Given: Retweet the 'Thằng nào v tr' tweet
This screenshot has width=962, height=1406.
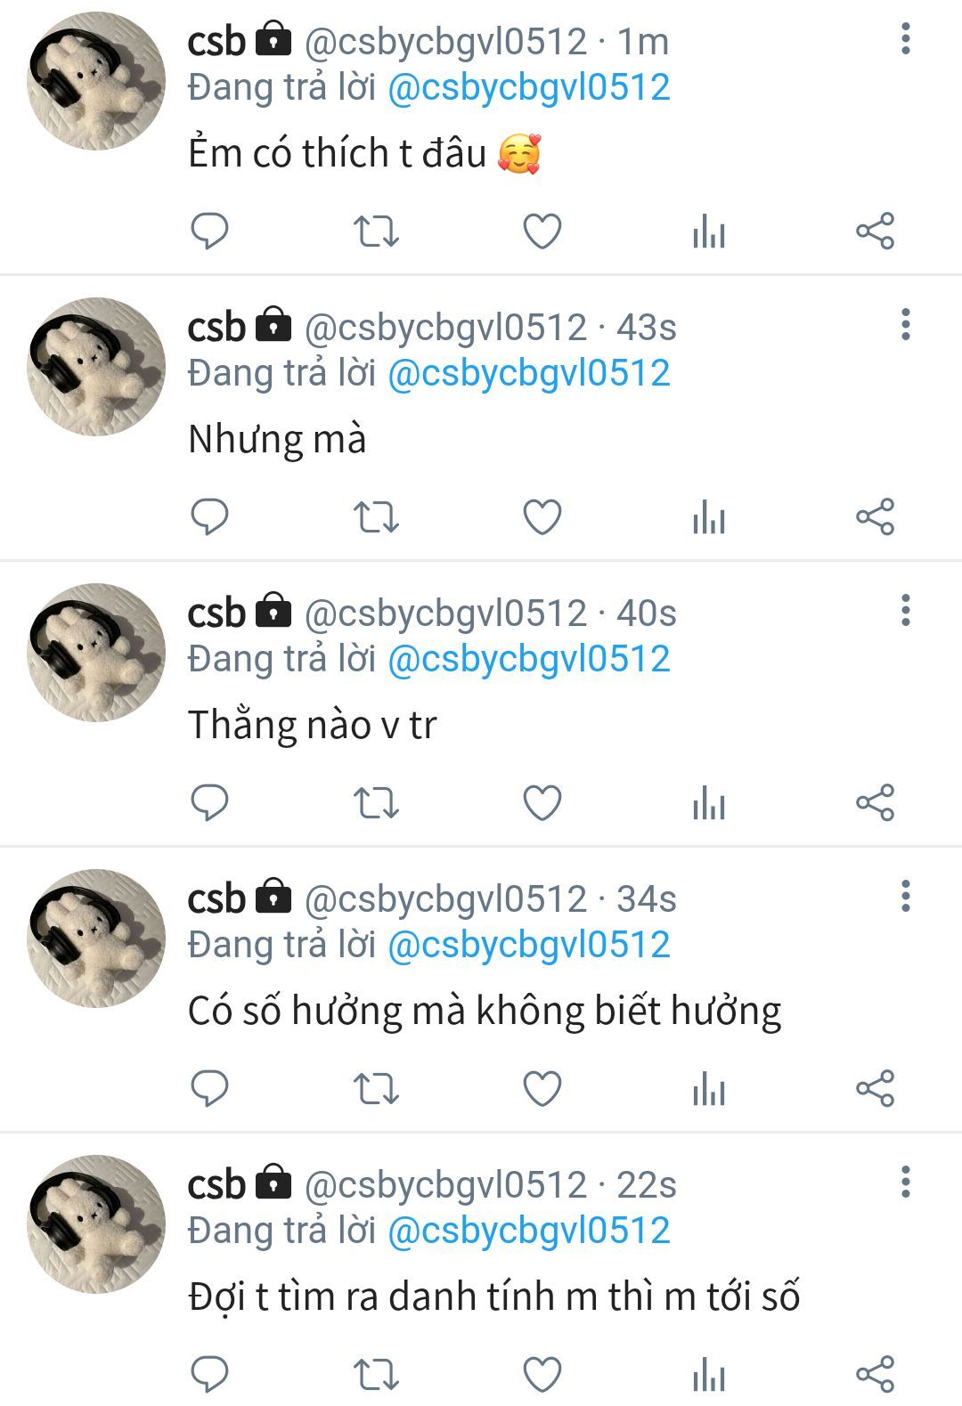Looking at the screenshot, I should point(376,802).
